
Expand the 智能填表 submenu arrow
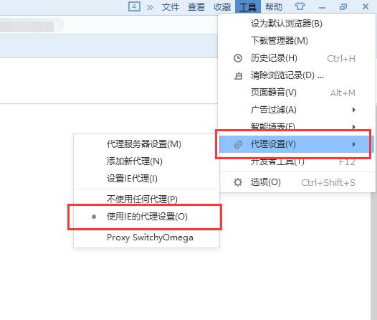(353, 127)
